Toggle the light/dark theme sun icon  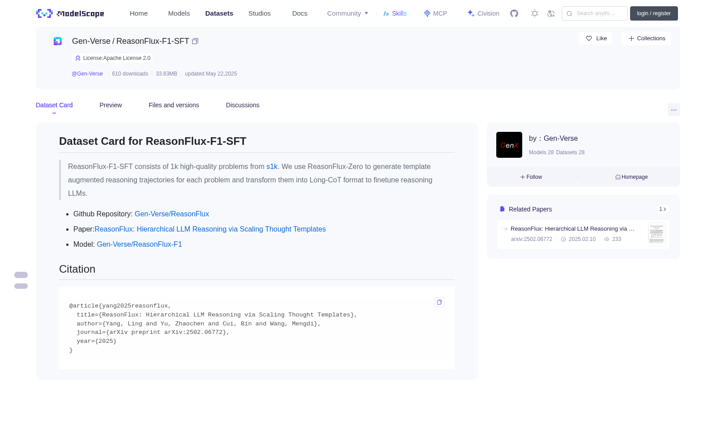(535, 13)
